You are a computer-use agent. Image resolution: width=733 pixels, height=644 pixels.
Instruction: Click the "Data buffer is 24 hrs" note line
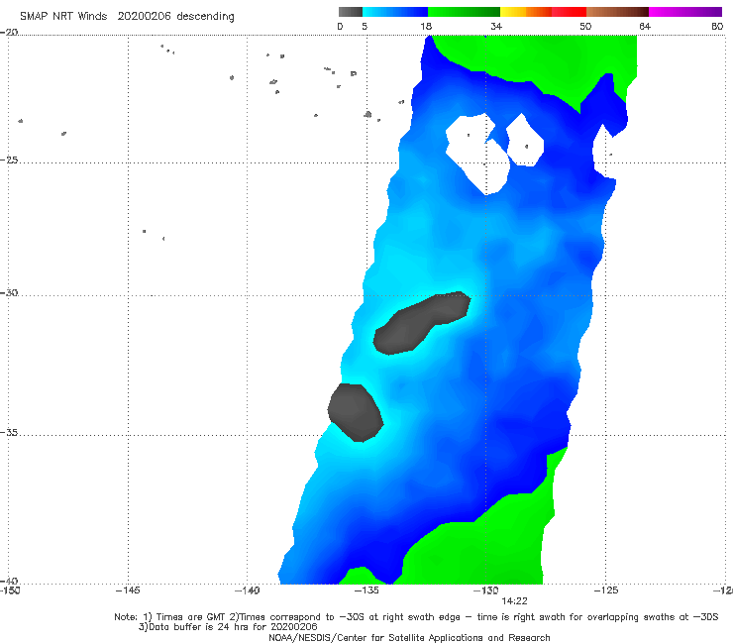click(x=228, y=627)
